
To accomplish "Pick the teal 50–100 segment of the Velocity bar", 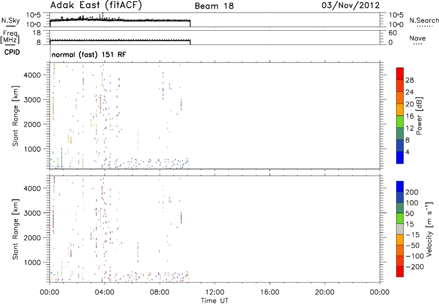I will pyautogui.click(x=400, y=208).
